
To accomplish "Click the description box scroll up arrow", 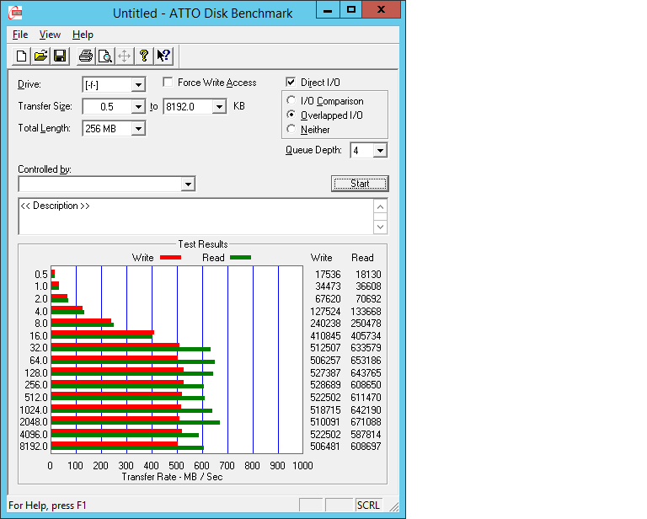I will pos(381,206).
